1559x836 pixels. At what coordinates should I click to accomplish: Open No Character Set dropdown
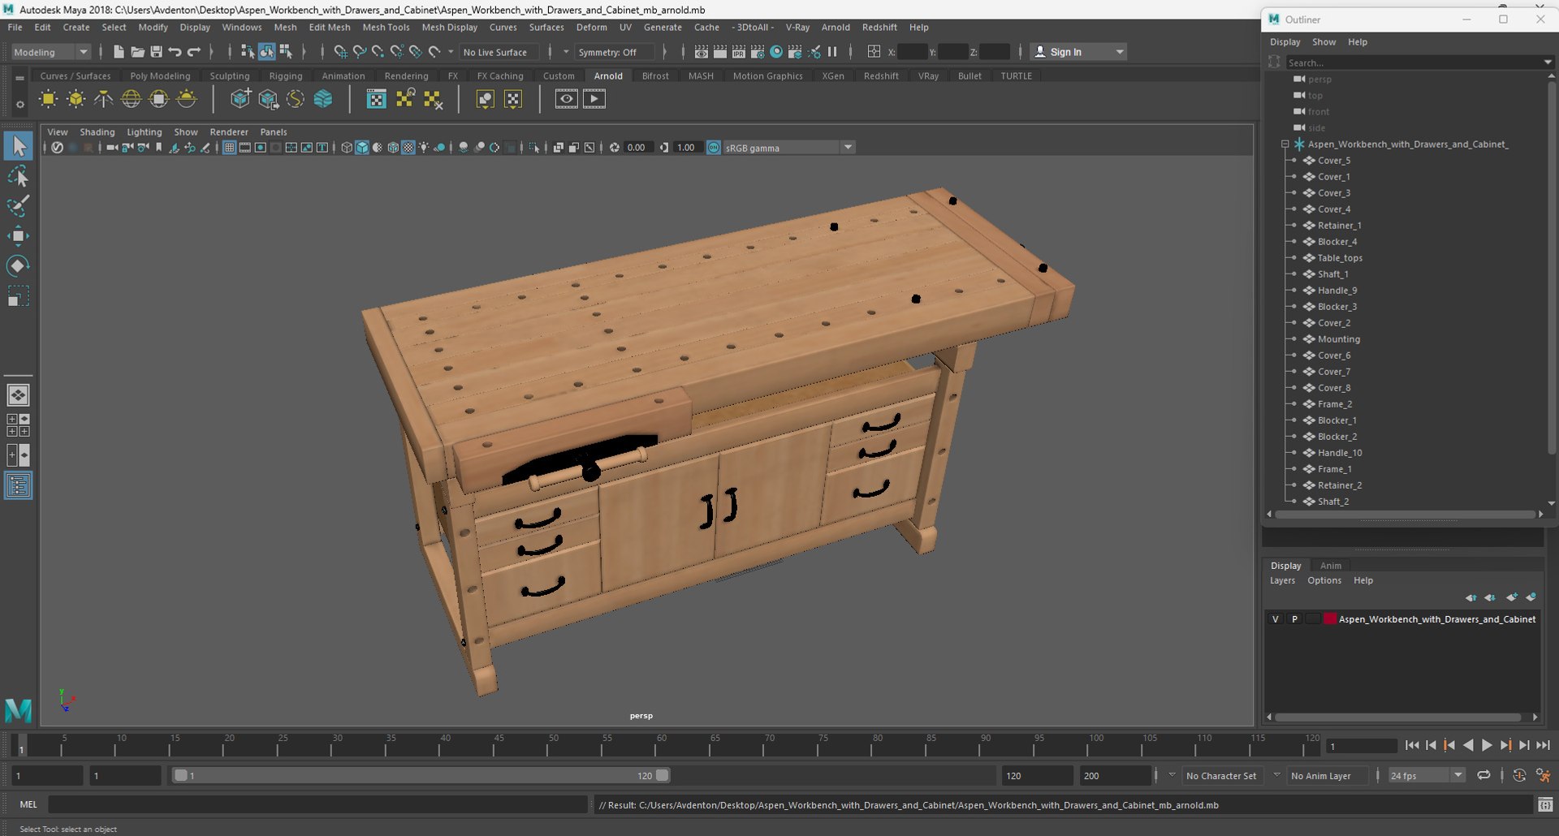(1220, 775)
